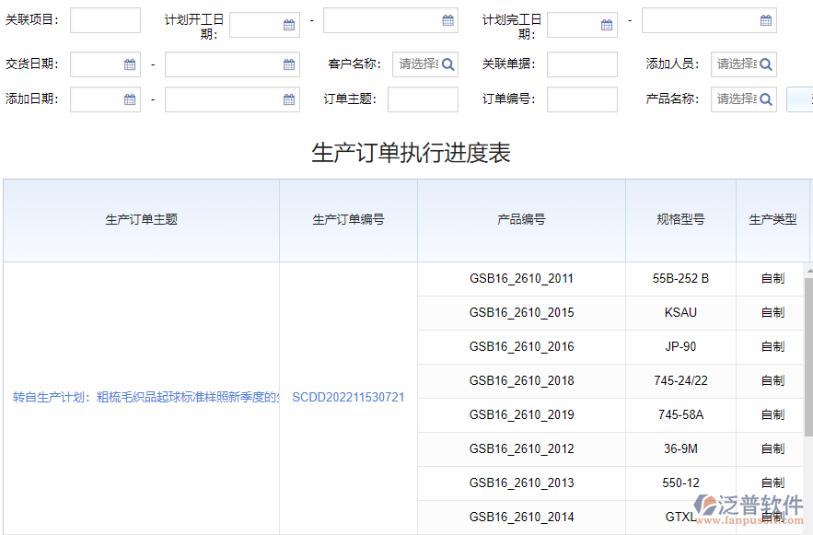Screen dimensions: 813x535
Task: Click the 关联项目 input field
Action: click(105, 19)
